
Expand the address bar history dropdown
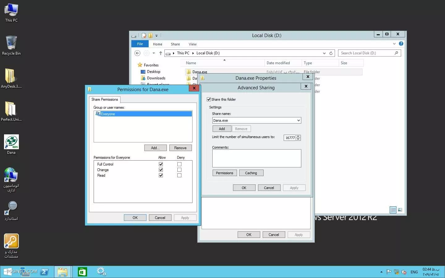point(324,53)
